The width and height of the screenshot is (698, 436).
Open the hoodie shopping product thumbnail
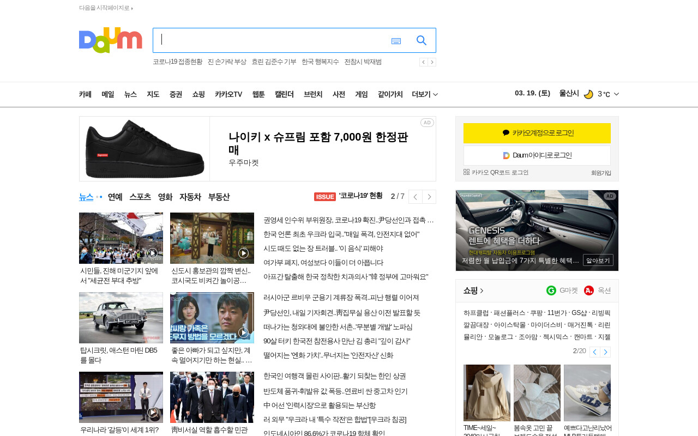[x=487, y=393]
